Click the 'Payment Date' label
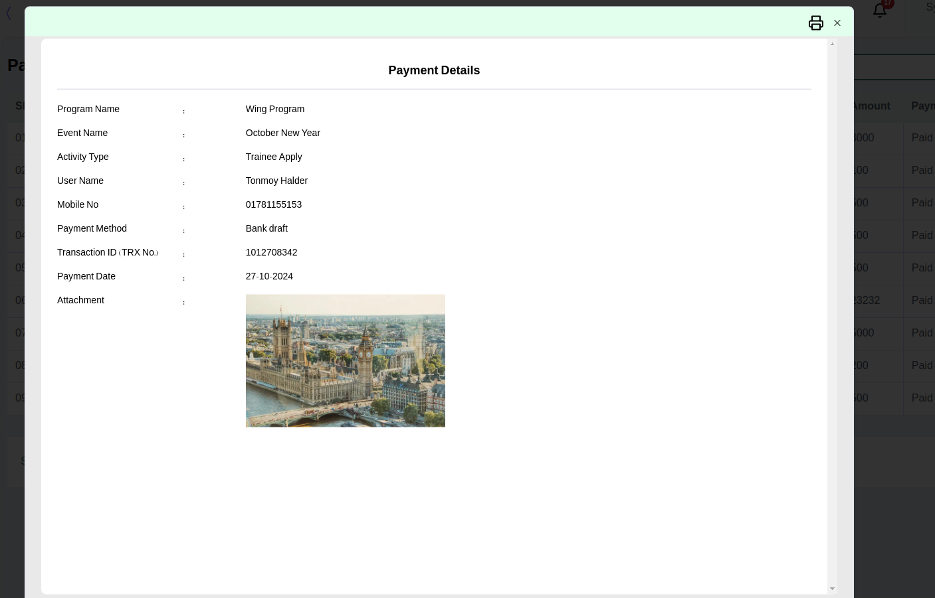 [x=86, y=276]
